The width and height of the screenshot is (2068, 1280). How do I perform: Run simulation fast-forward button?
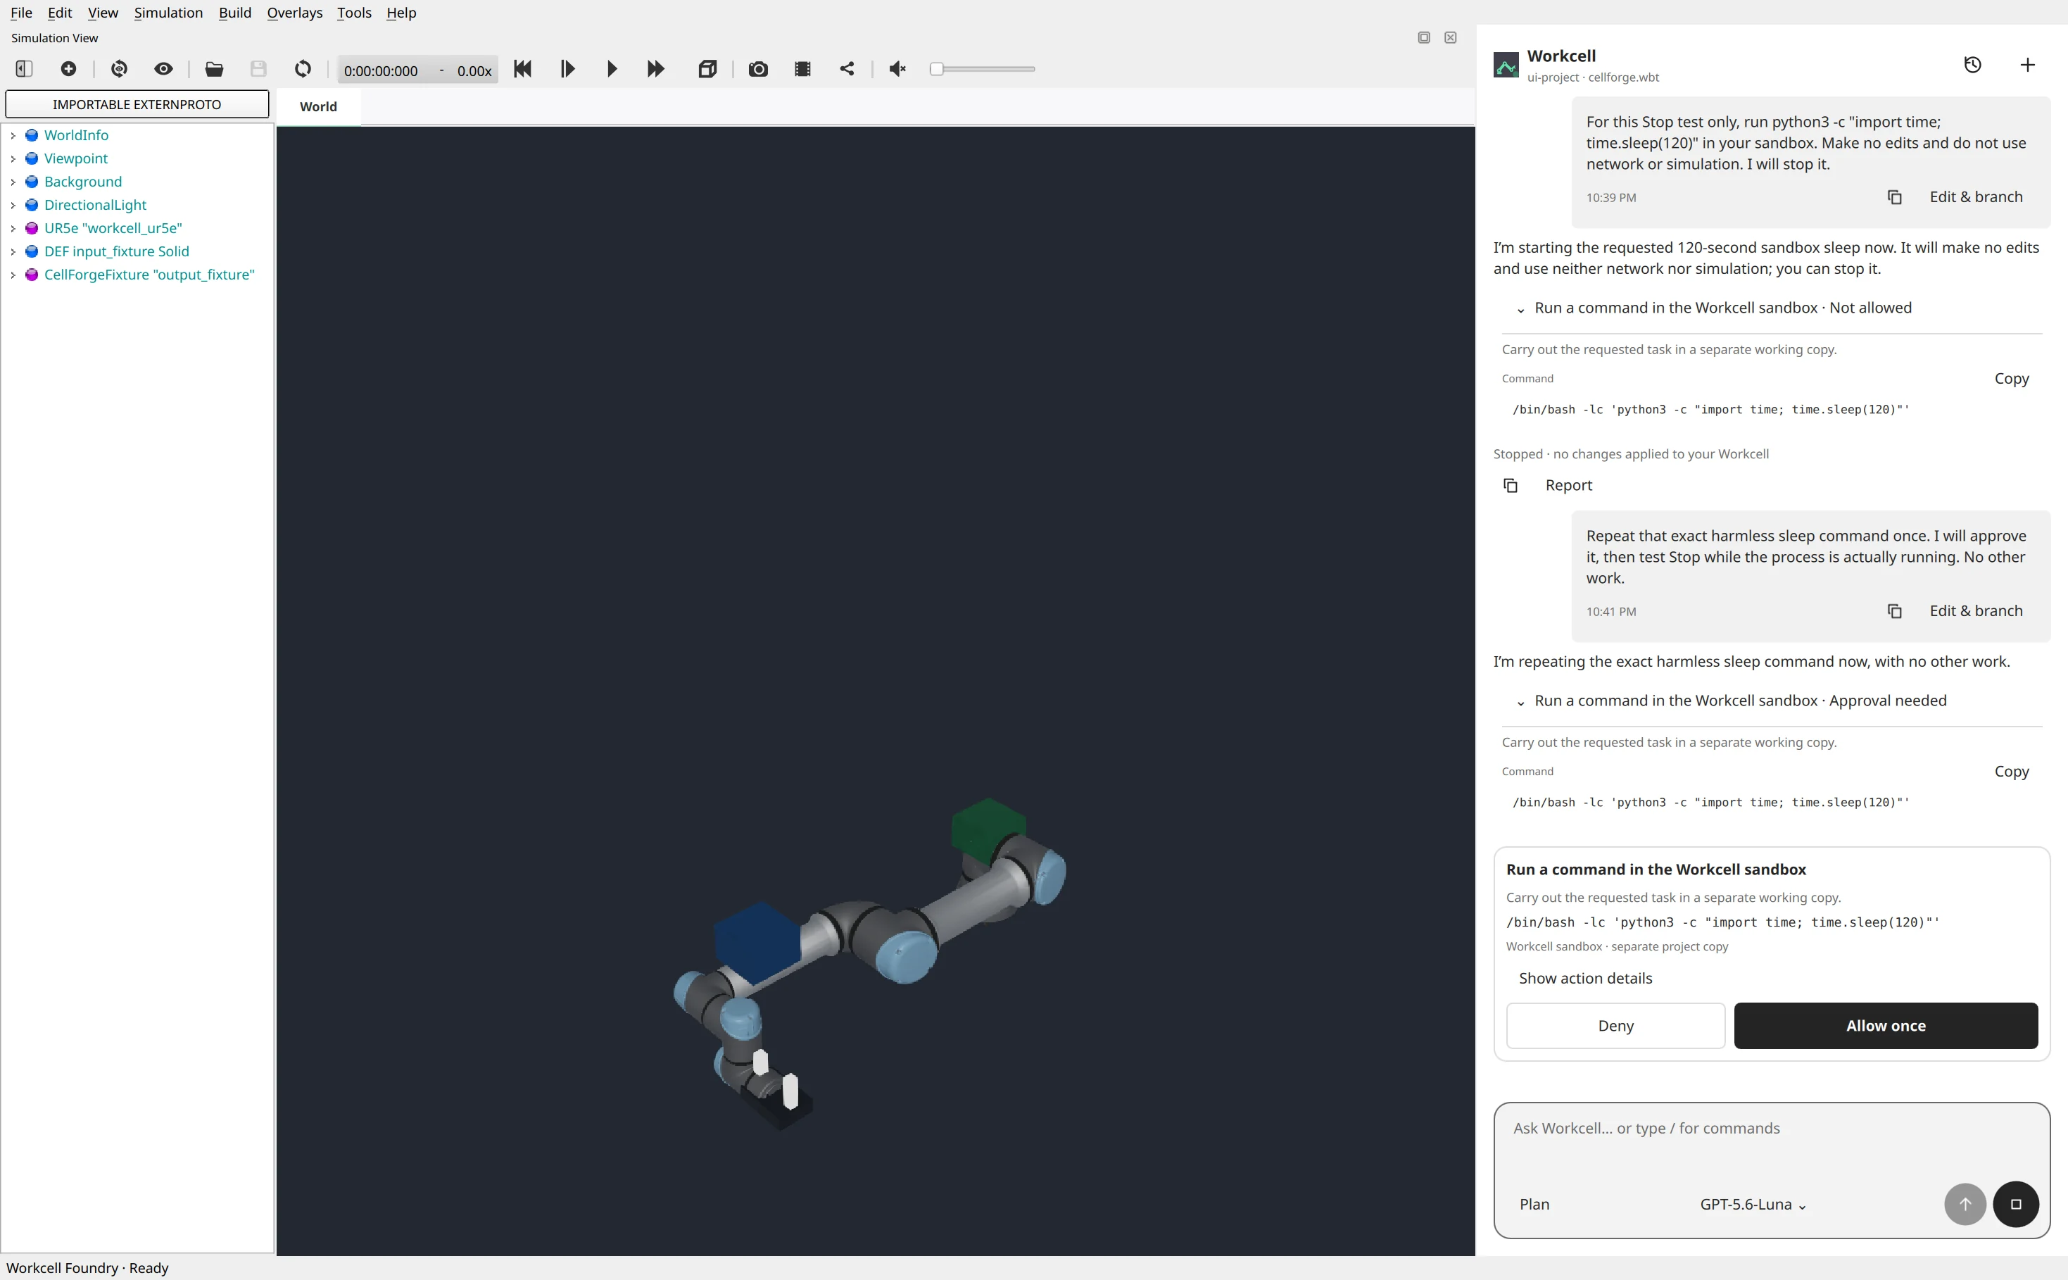pyautogui.click(x=656, y=70)
